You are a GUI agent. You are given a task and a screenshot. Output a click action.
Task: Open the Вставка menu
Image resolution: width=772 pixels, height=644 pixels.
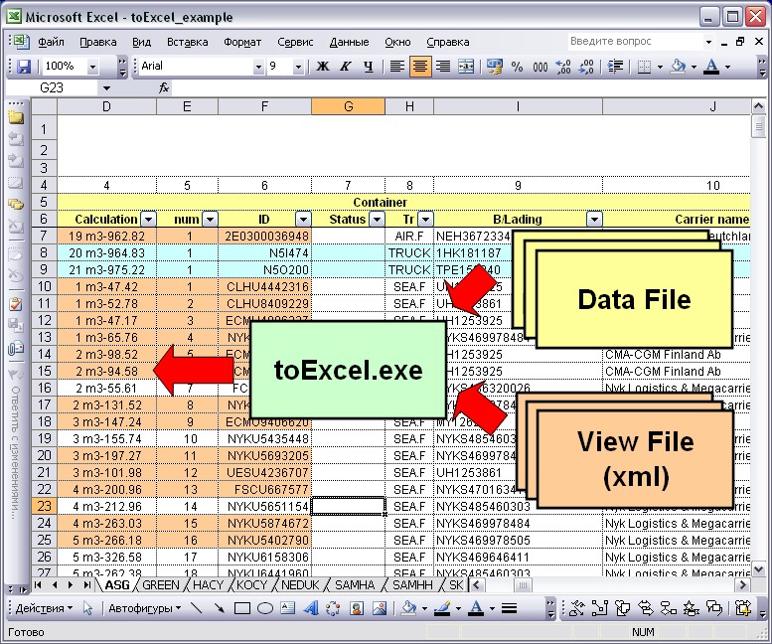(x=187, y=42)
